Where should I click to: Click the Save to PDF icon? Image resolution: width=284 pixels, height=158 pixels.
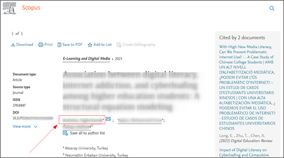point(59,45)
